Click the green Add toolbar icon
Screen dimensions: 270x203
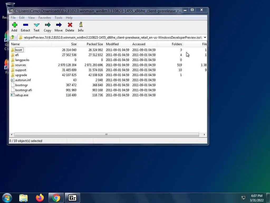(15, 25)
